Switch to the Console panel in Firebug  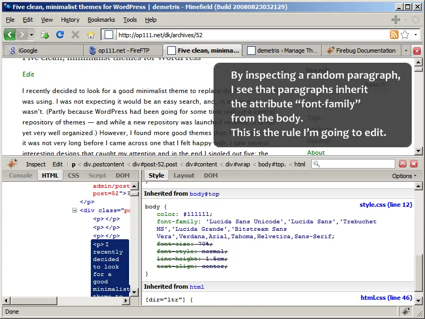[21, 175]
